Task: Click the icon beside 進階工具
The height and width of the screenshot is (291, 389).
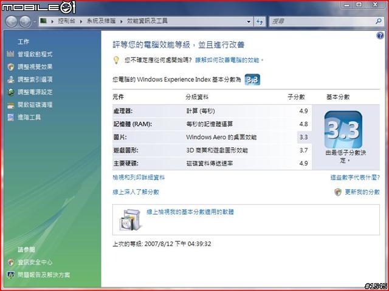Action: pyautogui.click(x=10, y=117)
